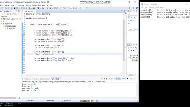Open the Project menu

34,5
